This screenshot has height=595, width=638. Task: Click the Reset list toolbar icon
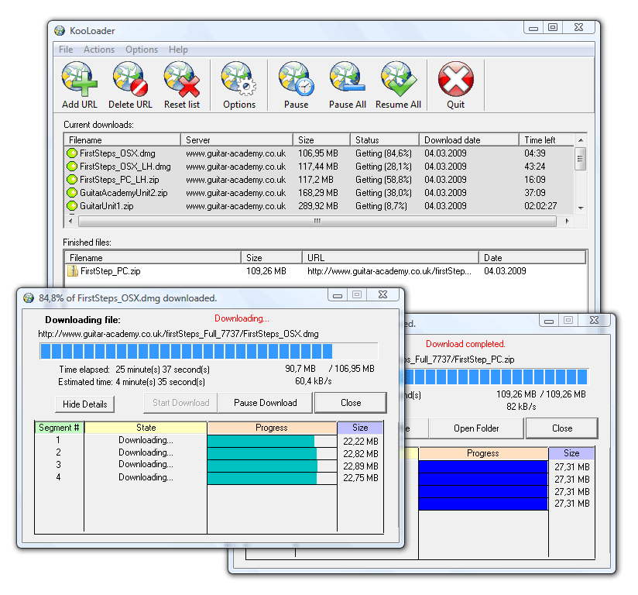tap(182, 78)
